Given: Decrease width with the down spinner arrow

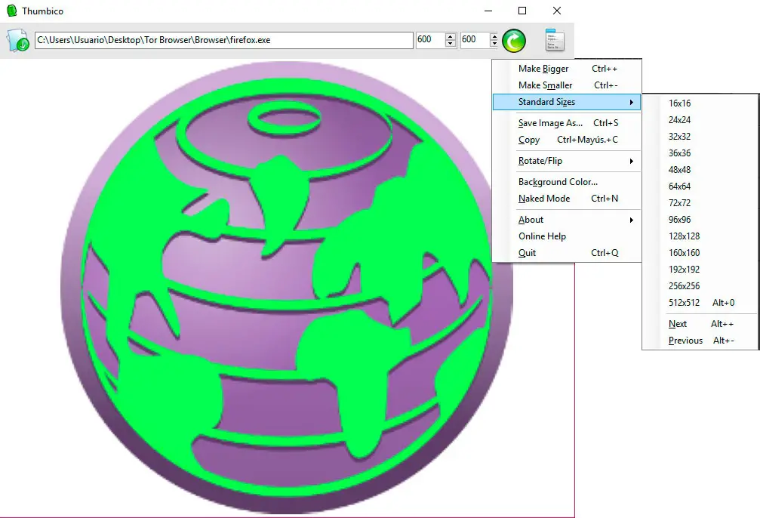Looking at the screenshot, I should point(451,44).
